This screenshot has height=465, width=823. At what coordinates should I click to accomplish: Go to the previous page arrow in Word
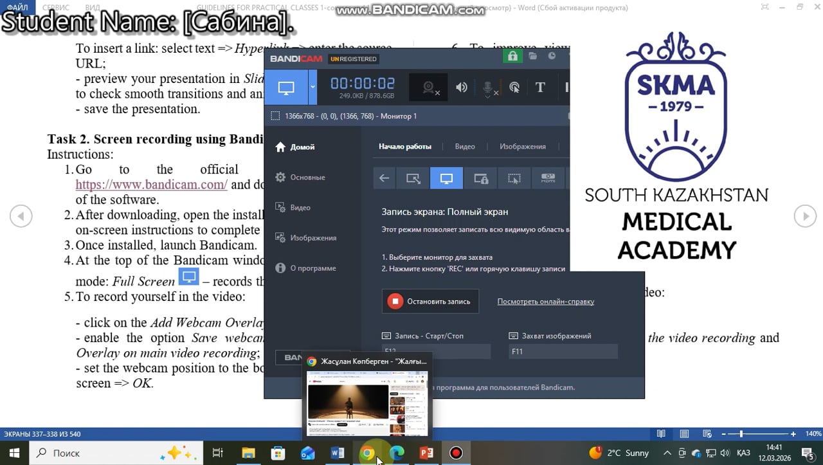tap(21, 216)
